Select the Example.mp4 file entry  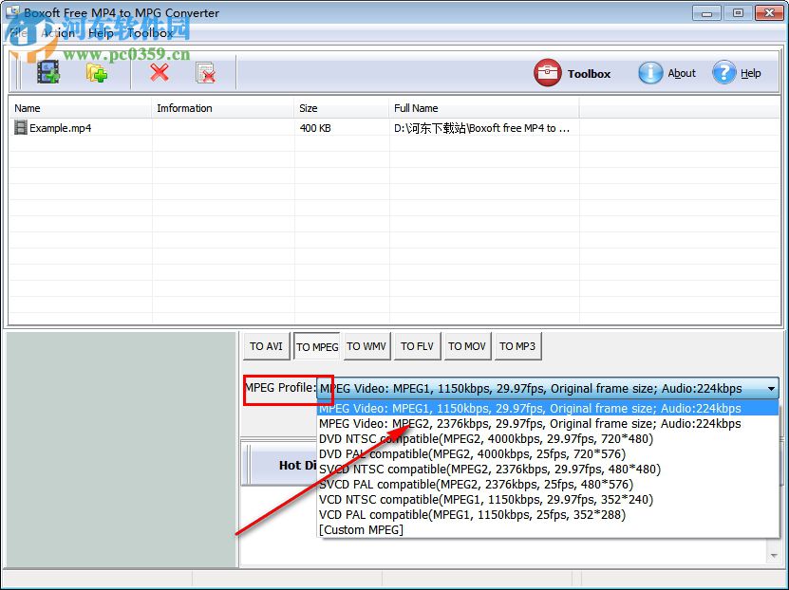61,127
